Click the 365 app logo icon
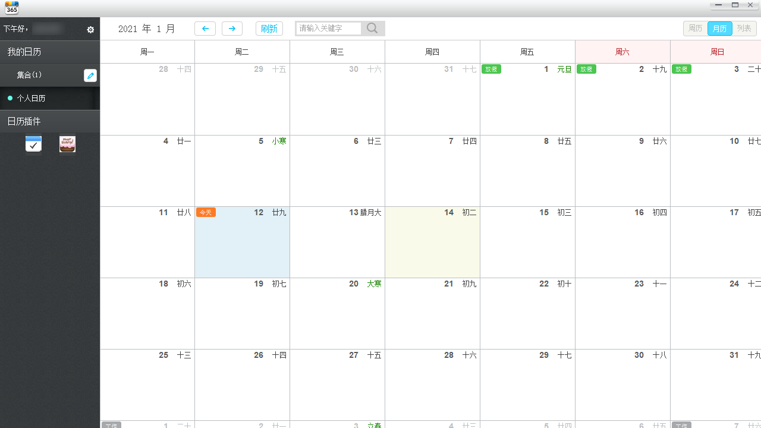This screenshot has width=761, height=428. tap(11, 8)
